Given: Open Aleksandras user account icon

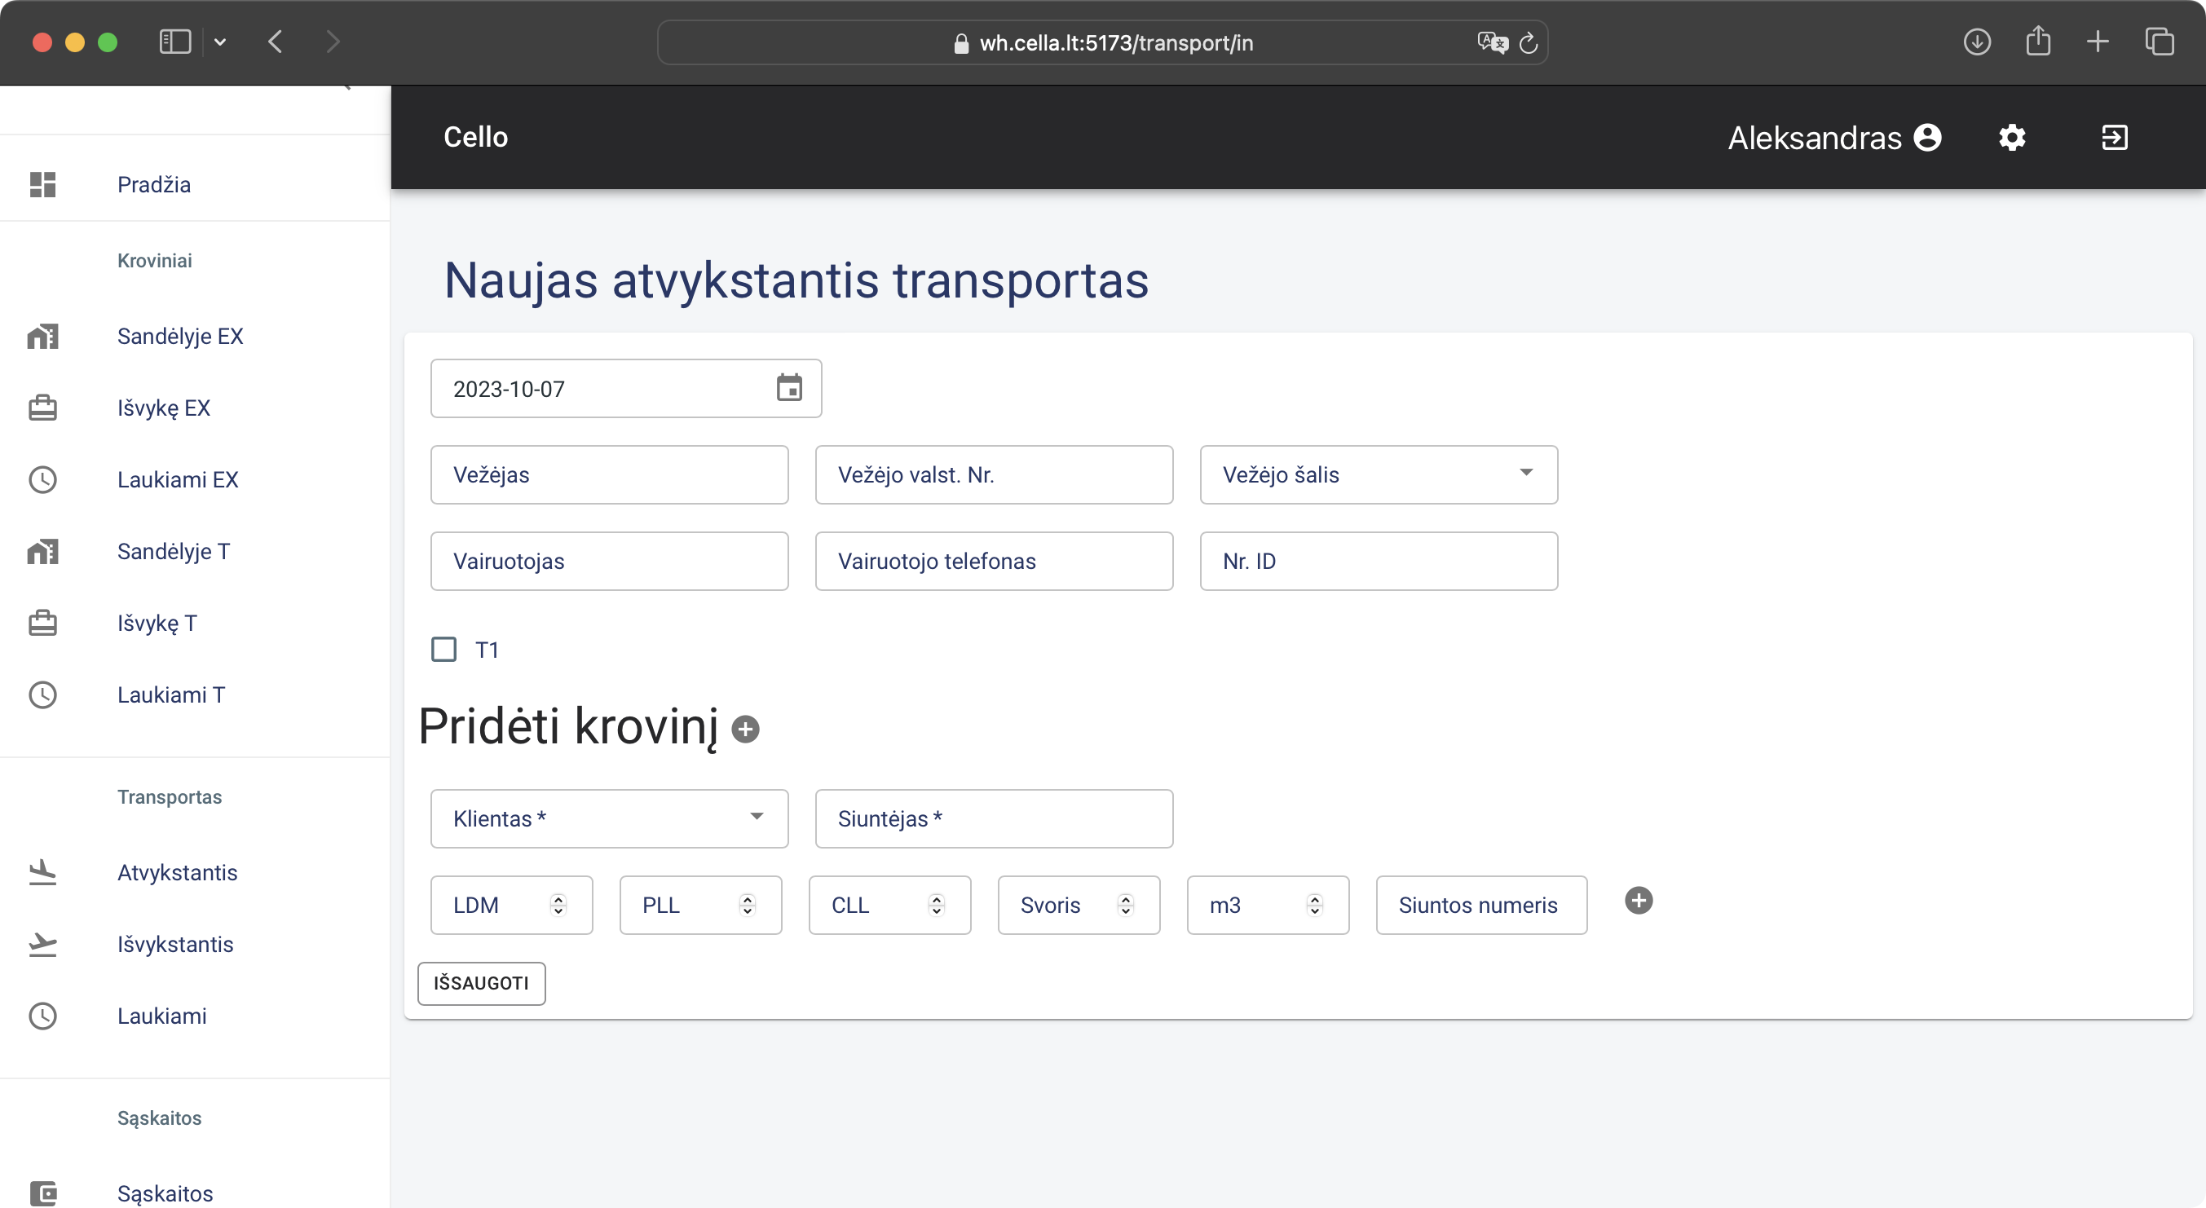Looking at the screenshot, I should click(x=1927, y=138).
